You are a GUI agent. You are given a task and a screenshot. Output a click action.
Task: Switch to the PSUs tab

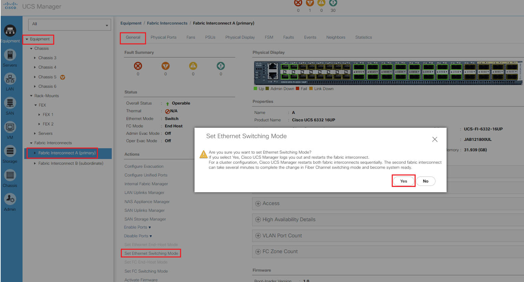[210, 37]
